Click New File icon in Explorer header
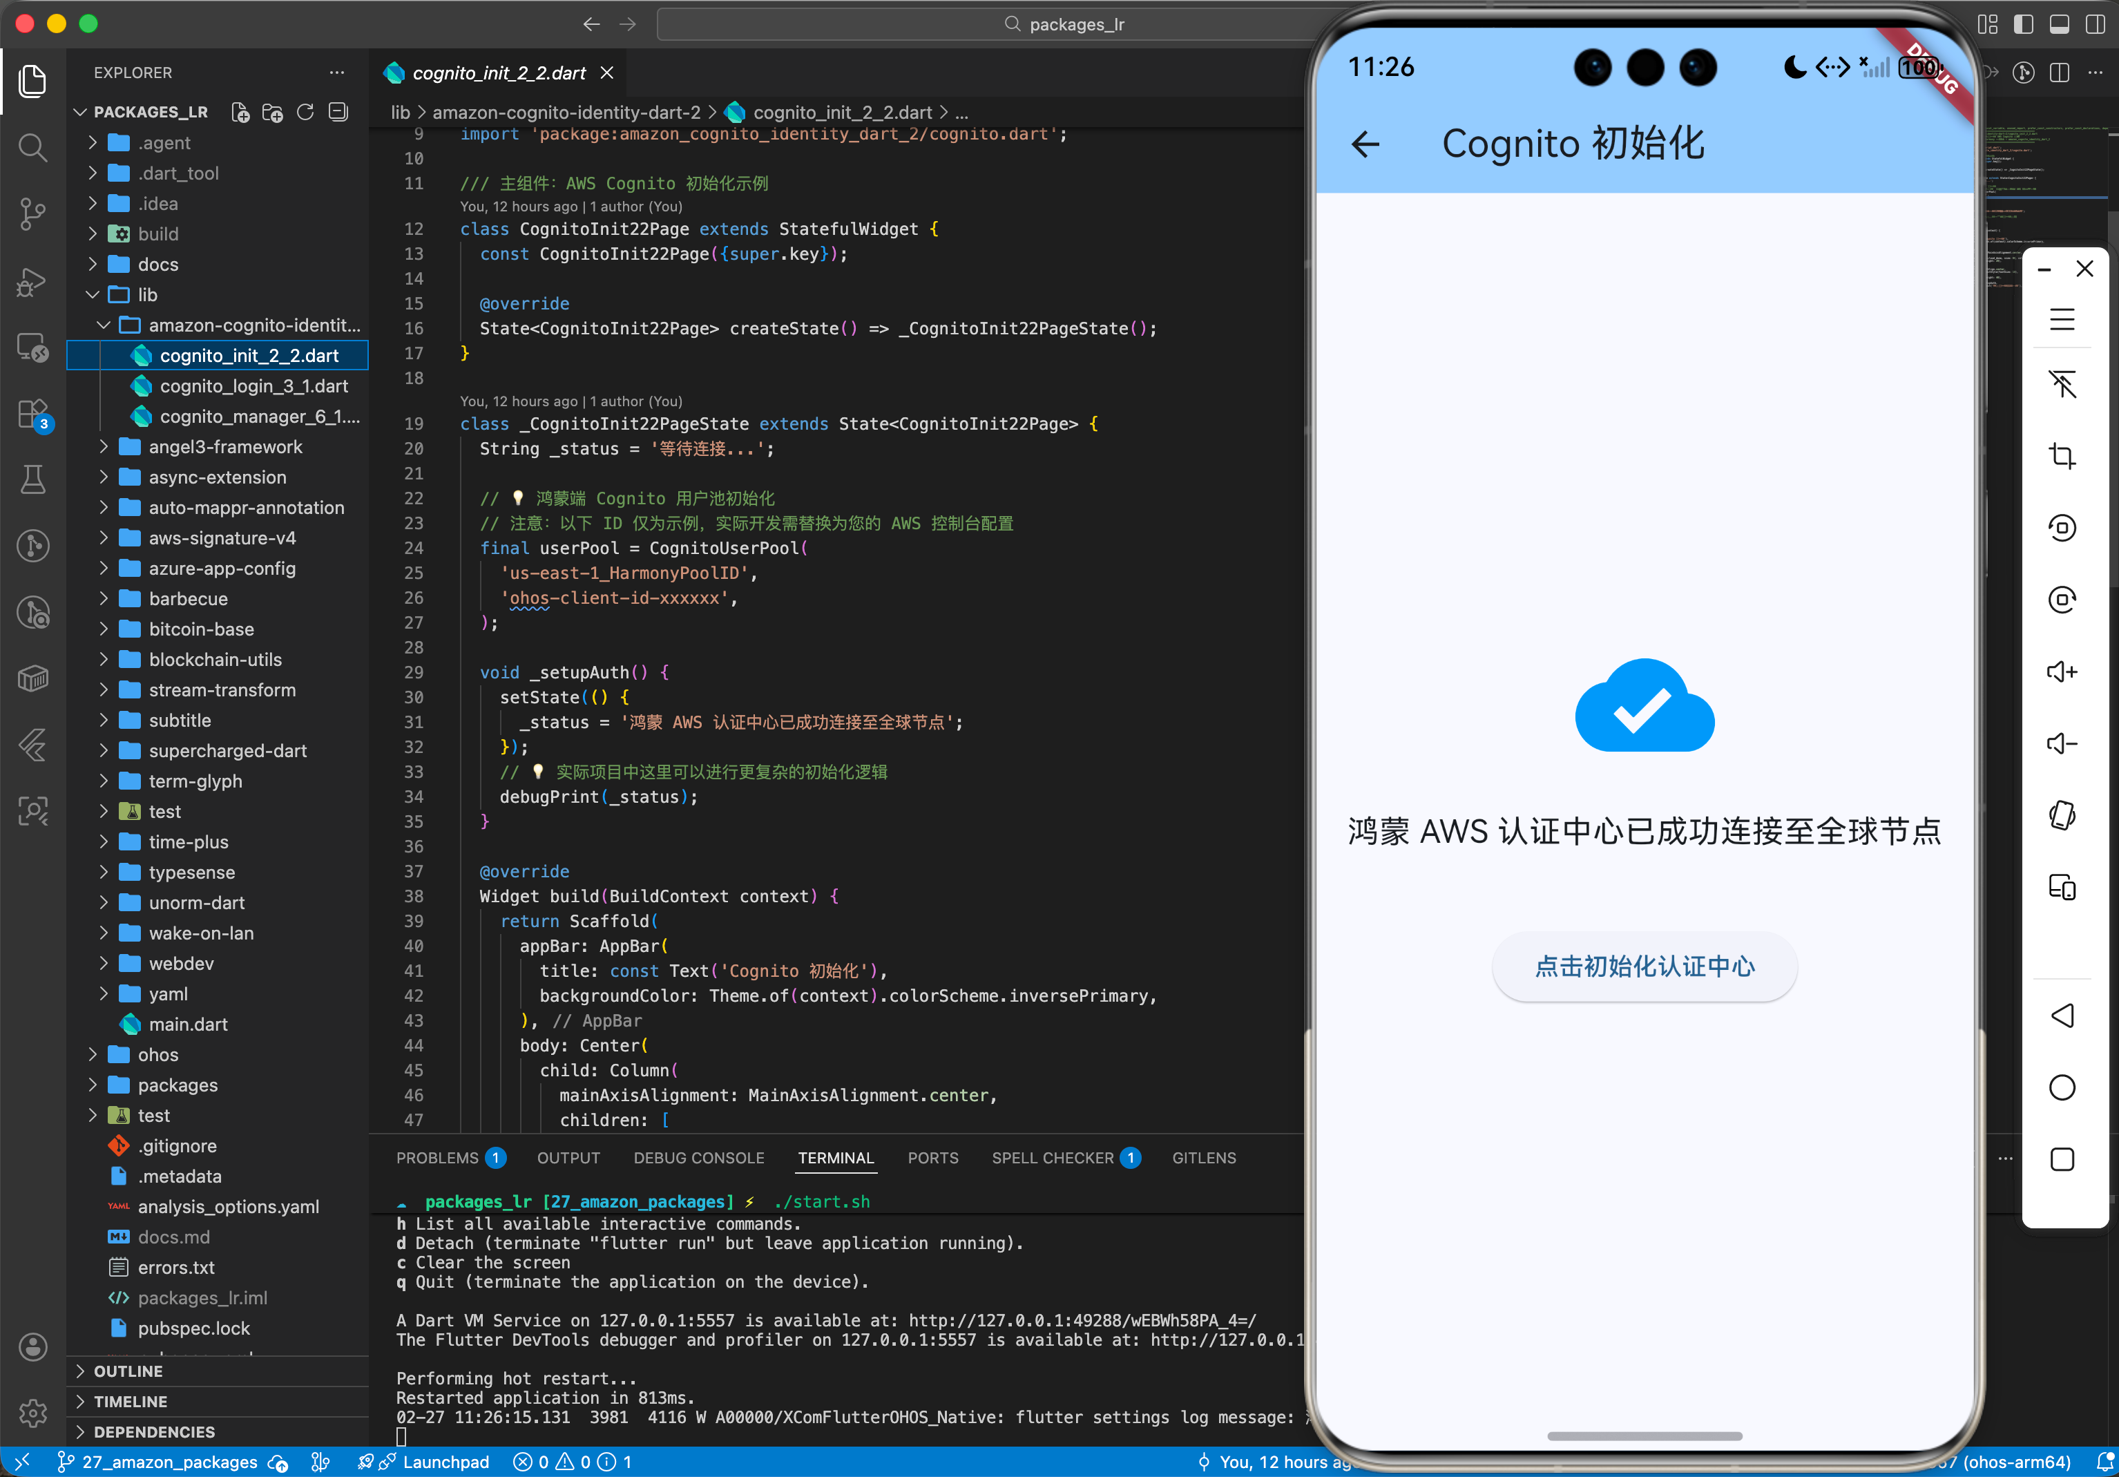The height and width of the screenshot is (1477, 2119). [240, 113]
